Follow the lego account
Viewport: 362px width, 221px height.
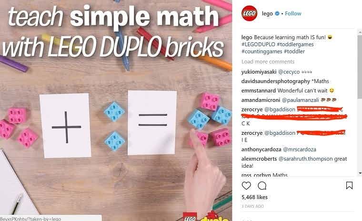pos(293,14)
